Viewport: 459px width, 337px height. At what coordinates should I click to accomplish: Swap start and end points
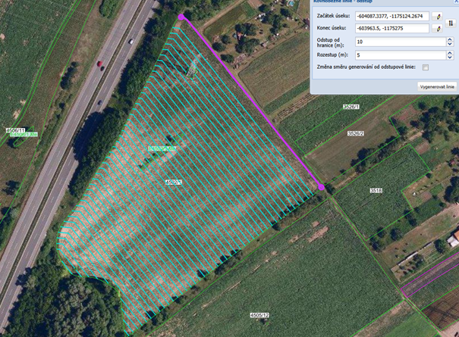(x=451, y=23)
